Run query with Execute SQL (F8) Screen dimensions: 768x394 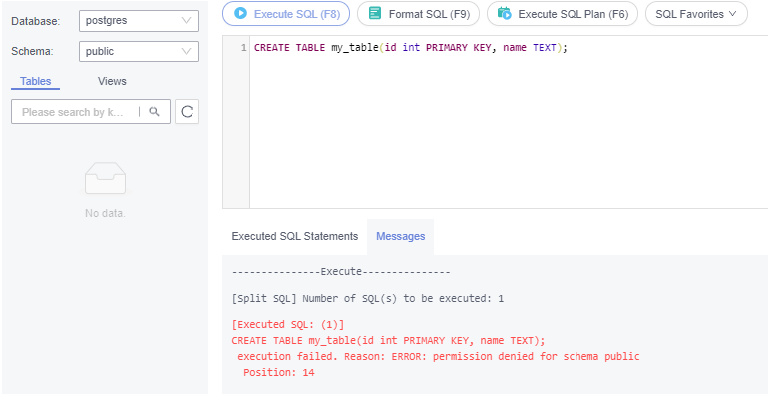pyautogui.click(x=286, y=14)
